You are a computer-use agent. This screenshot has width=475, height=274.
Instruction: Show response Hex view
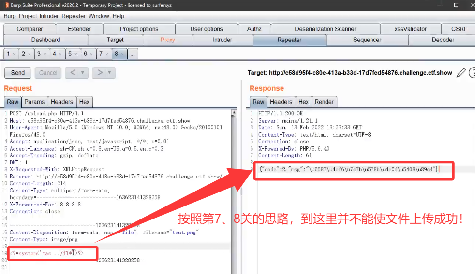click(304, 102)
